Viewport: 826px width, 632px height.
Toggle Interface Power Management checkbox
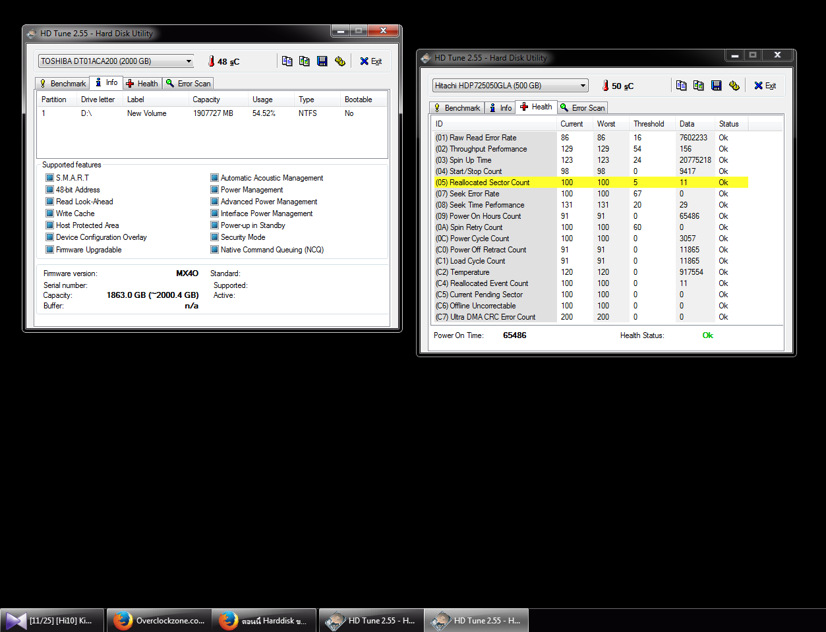[214, 214]
